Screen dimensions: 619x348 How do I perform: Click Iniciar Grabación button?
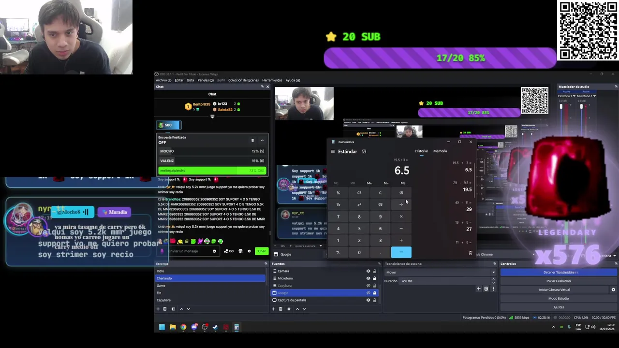pyautogui.click(x=559, y=281)
